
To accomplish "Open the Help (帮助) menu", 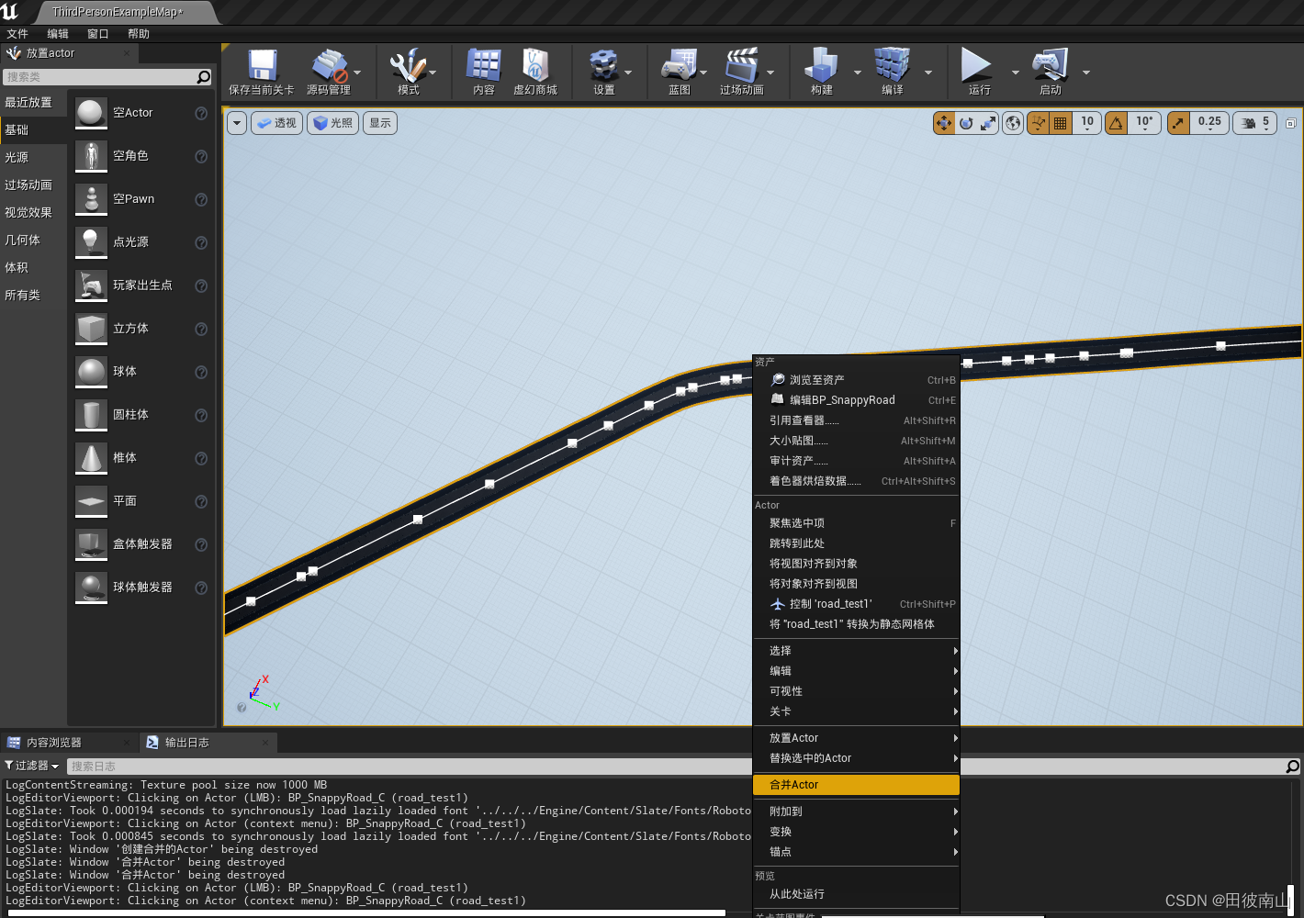I will point(139,34).
